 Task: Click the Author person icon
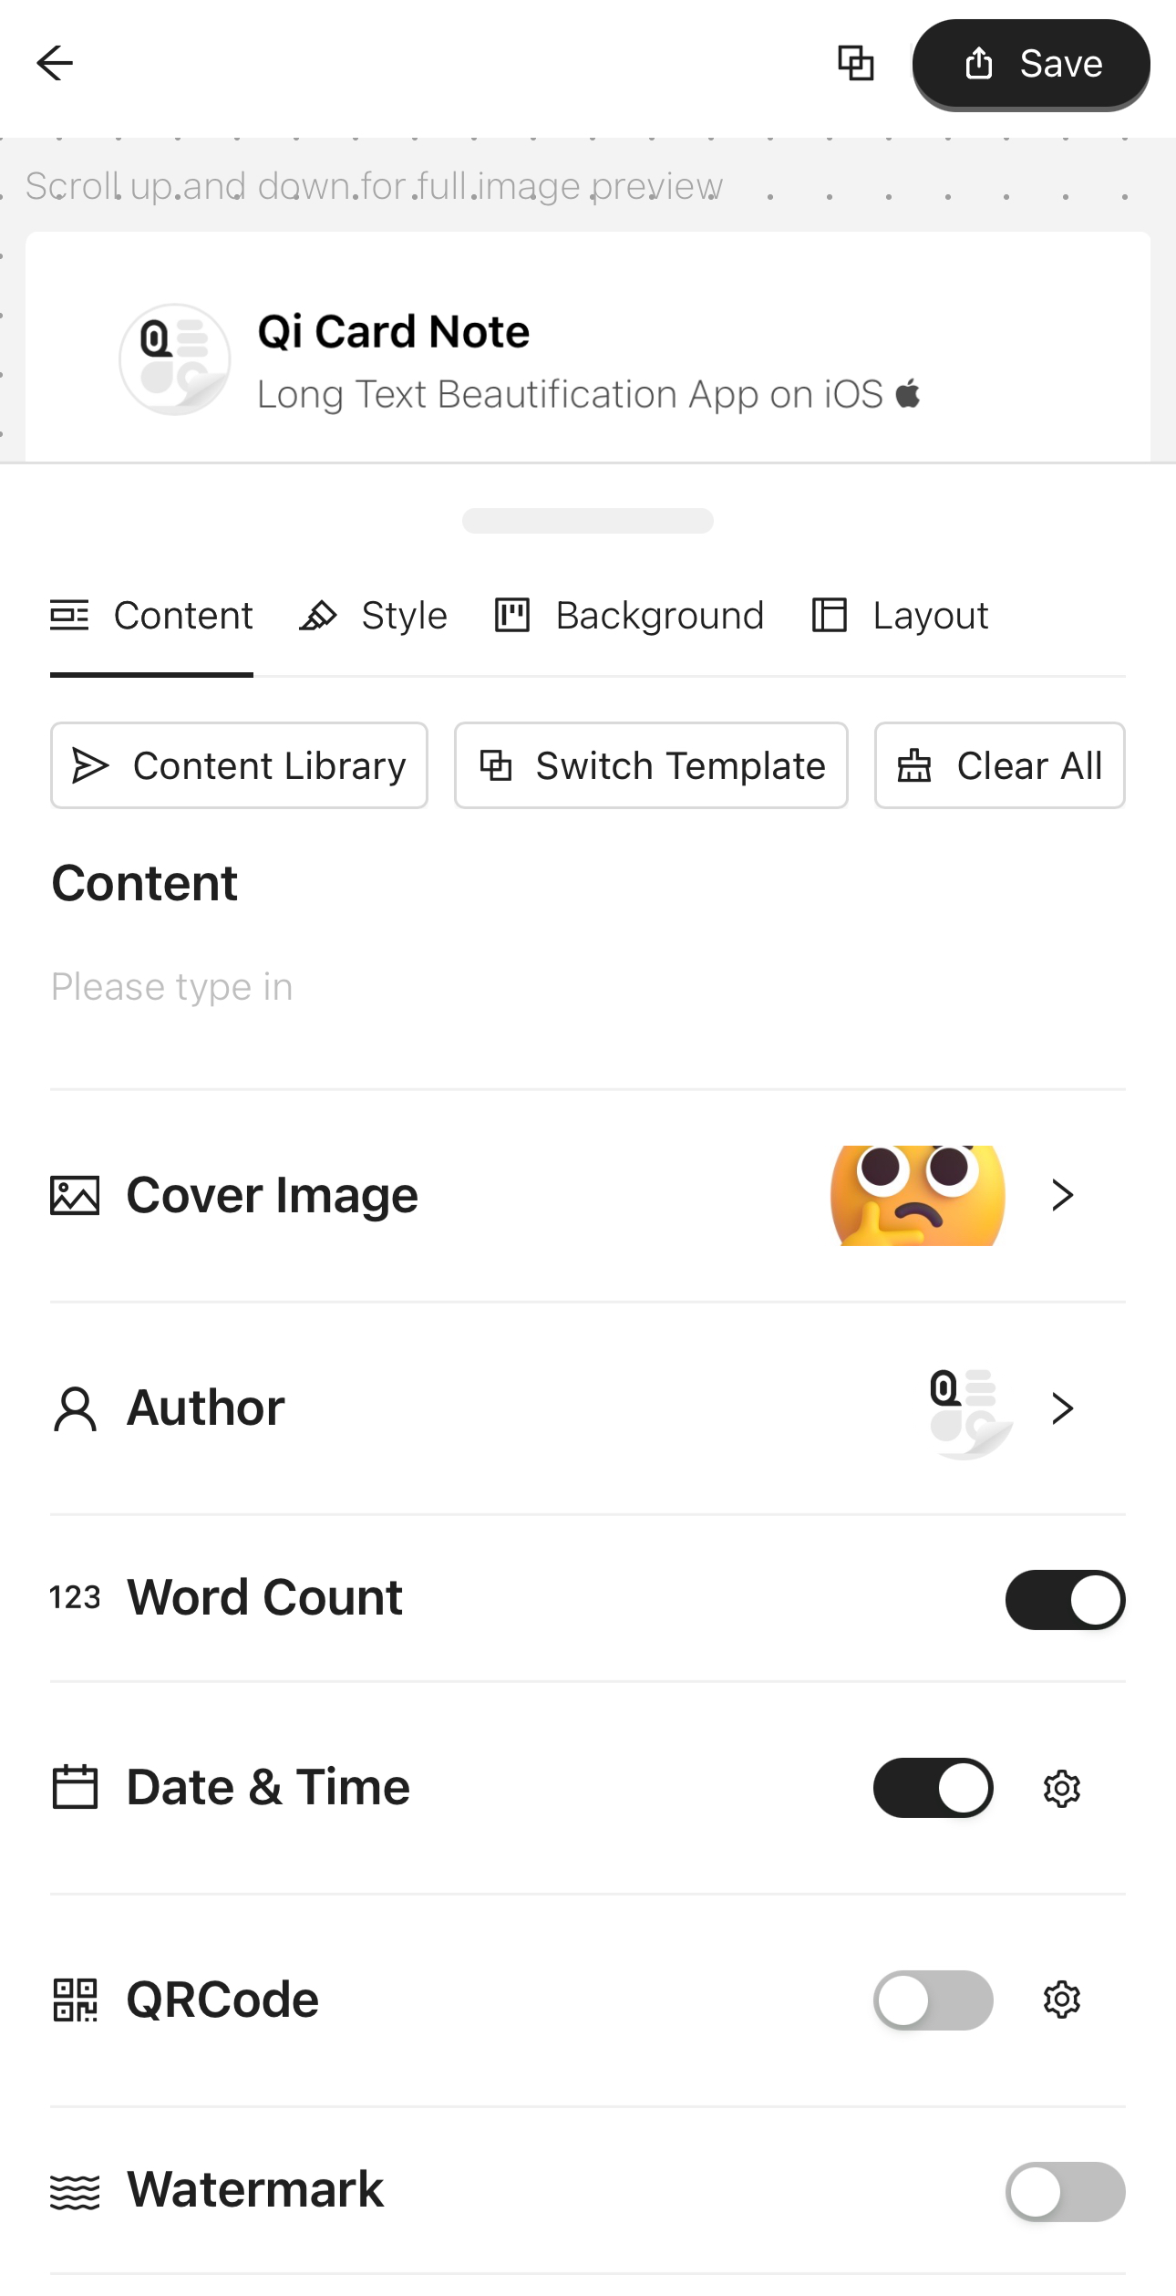pyautogui.click(x=75, y=1408)
